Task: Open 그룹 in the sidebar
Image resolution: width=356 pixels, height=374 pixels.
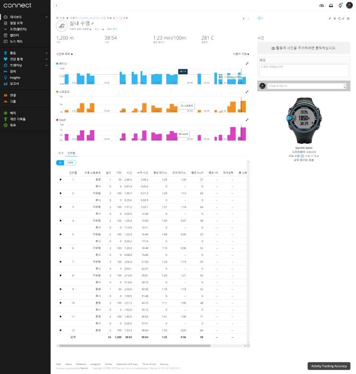Action: pos(13,101)
